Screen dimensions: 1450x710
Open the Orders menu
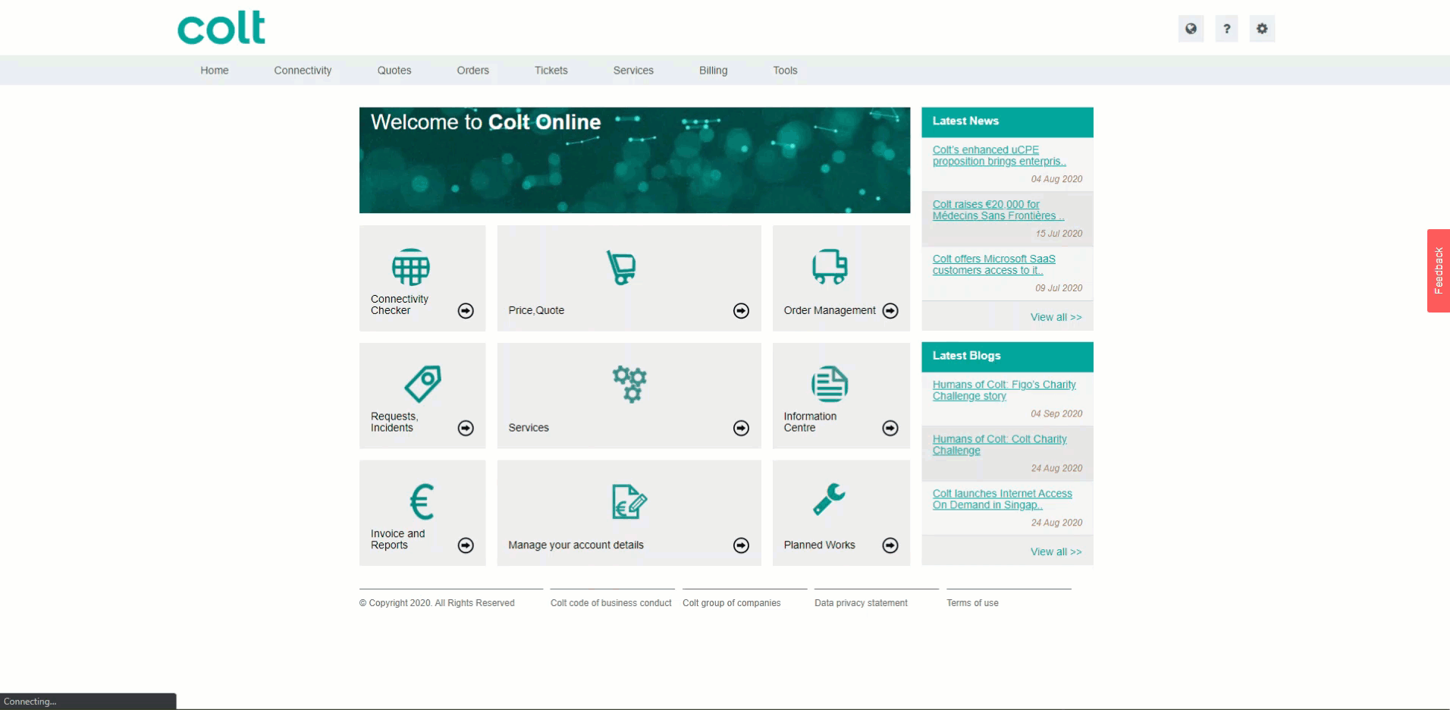pos(472,71)
